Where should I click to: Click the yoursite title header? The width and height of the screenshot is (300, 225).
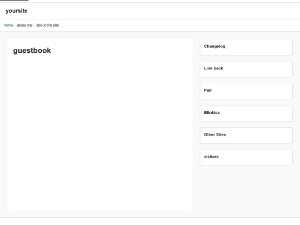click(x=17, y=11)
